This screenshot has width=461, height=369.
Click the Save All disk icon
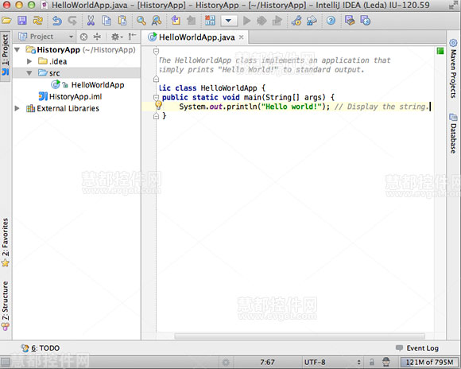click(22, 21)
